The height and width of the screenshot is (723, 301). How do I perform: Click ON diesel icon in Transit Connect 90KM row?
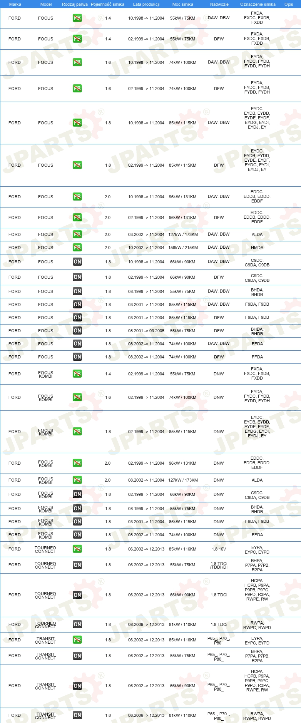coord(77,686)
